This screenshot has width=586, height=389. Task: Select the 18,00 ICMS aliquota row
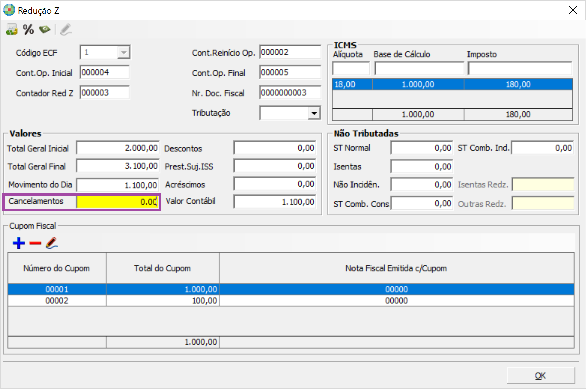(452, 84)
